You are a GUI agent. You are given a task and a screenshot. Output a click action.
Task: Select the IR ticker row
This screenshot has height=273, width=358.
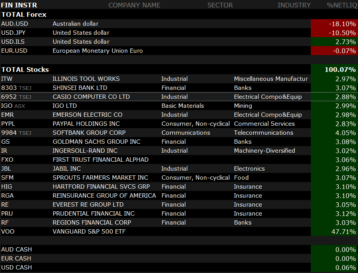click(x=179, y=151)
